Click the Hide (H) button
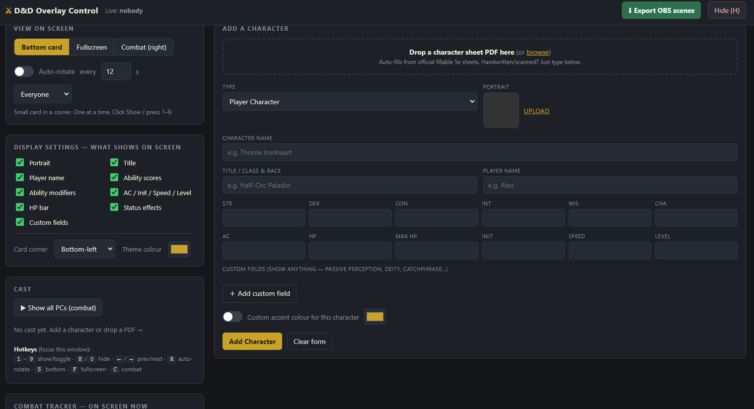The height and width of the screenshot is (409, 754). tap(727, 10)
